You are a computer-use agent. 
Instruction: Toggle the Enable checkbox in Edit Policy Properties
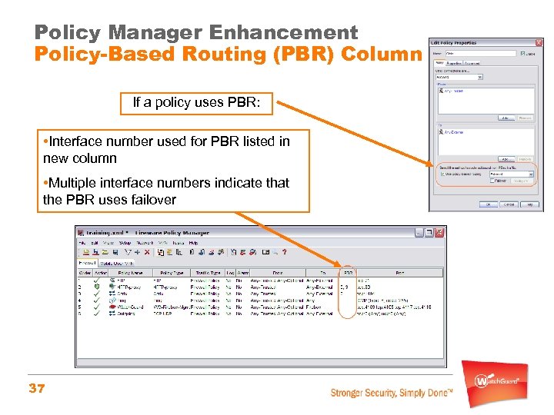(x=522, y=53)
